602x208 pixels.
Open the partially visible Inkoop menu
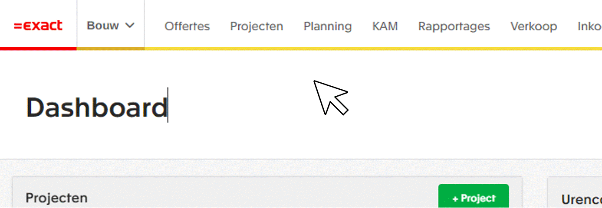click(589, 26)
